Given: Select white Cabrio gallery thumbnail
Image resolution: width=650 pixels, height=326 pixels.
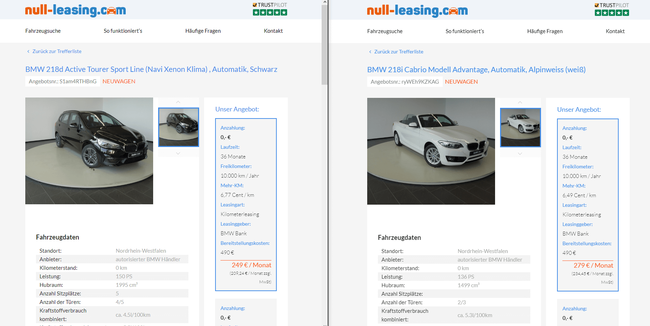Looking at the screenshot, I should [x=520, y=127].
